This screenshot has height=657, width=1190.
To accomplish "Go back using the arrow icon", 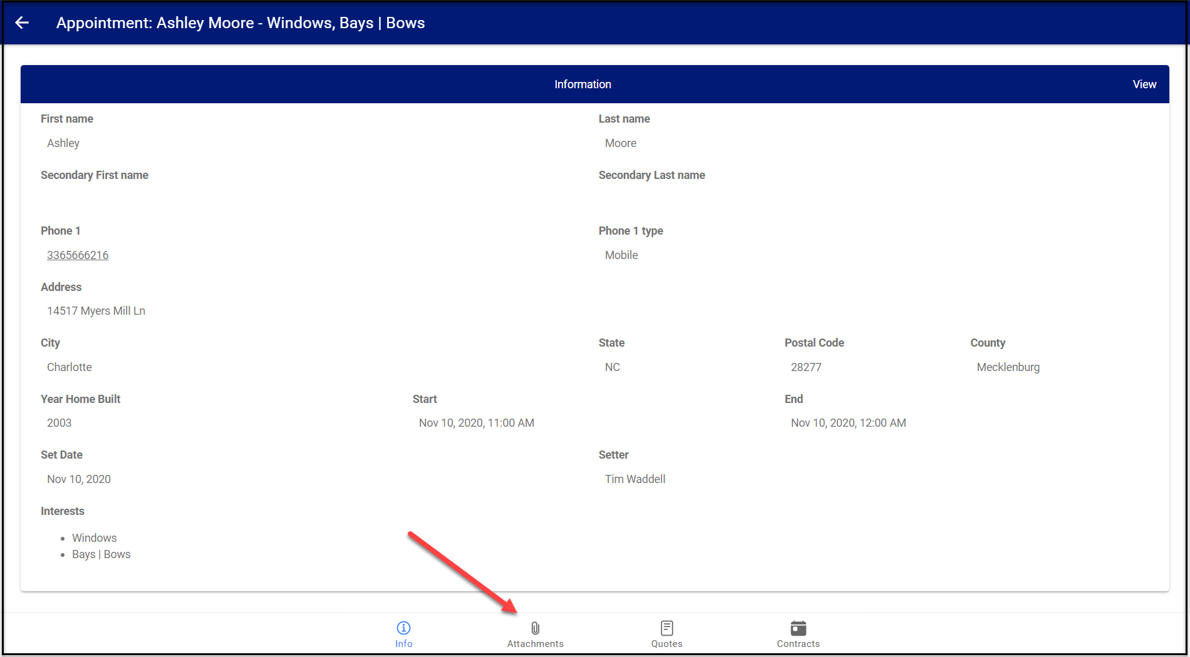I will (22, 23).
